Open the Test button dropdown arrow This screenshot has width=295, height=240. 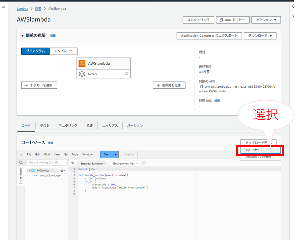coord(116,154)
